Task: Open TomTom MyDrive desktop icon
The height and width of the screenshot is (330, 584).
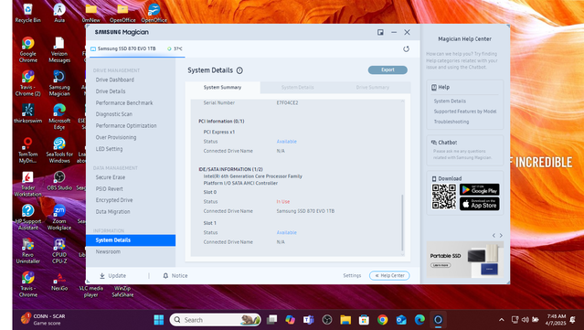Action: coord(28,150)
